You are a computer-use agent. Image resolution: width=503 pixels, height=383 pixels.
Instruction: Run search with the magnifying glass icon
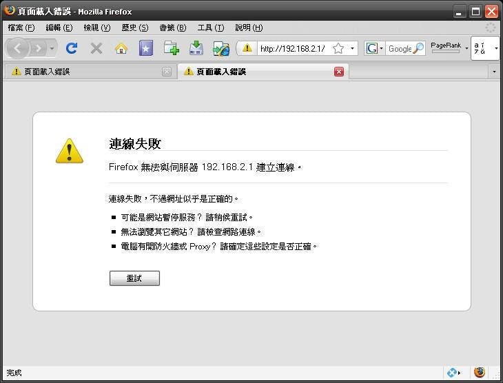418,48
